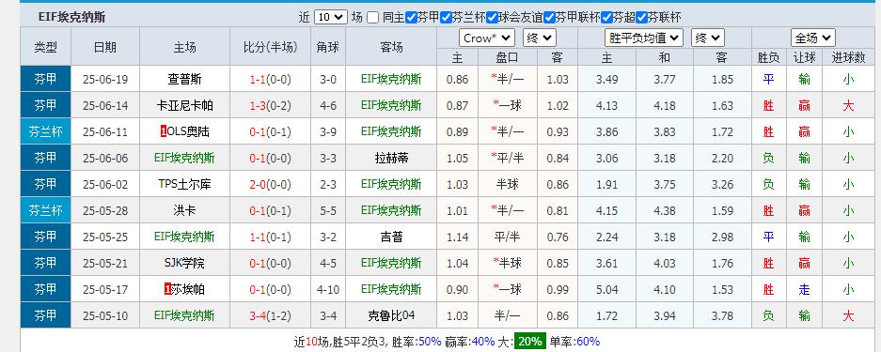Open 吉普 away team link
This screenshot has width=881, height=352.
point(391,237)
